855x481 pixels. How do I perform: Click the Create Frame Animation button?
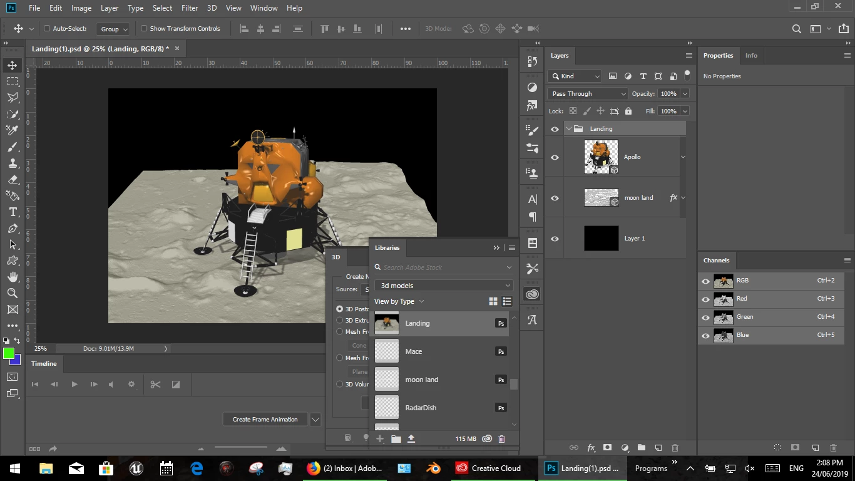pyautogui.click(x=265, y=420)
